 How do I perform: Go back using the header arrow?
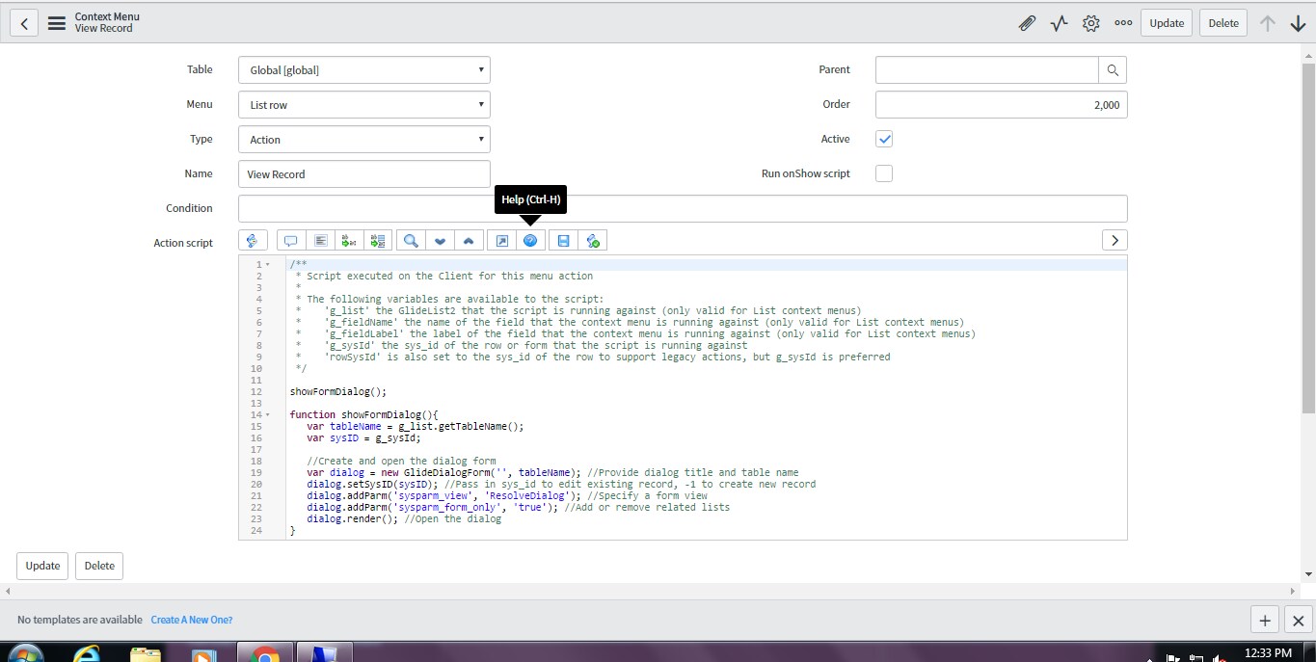tap(24, 22)
